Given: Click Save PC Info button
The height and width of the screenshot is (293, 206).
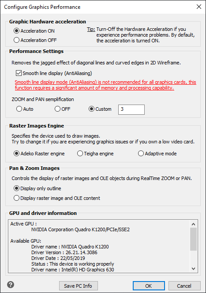Looking at the screenshot, I should pos(79,286).
